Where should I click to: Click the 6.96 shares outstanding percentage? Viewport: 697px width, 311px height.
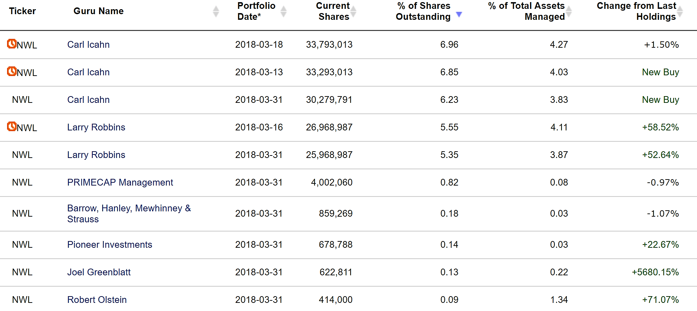tap(449, 45)
